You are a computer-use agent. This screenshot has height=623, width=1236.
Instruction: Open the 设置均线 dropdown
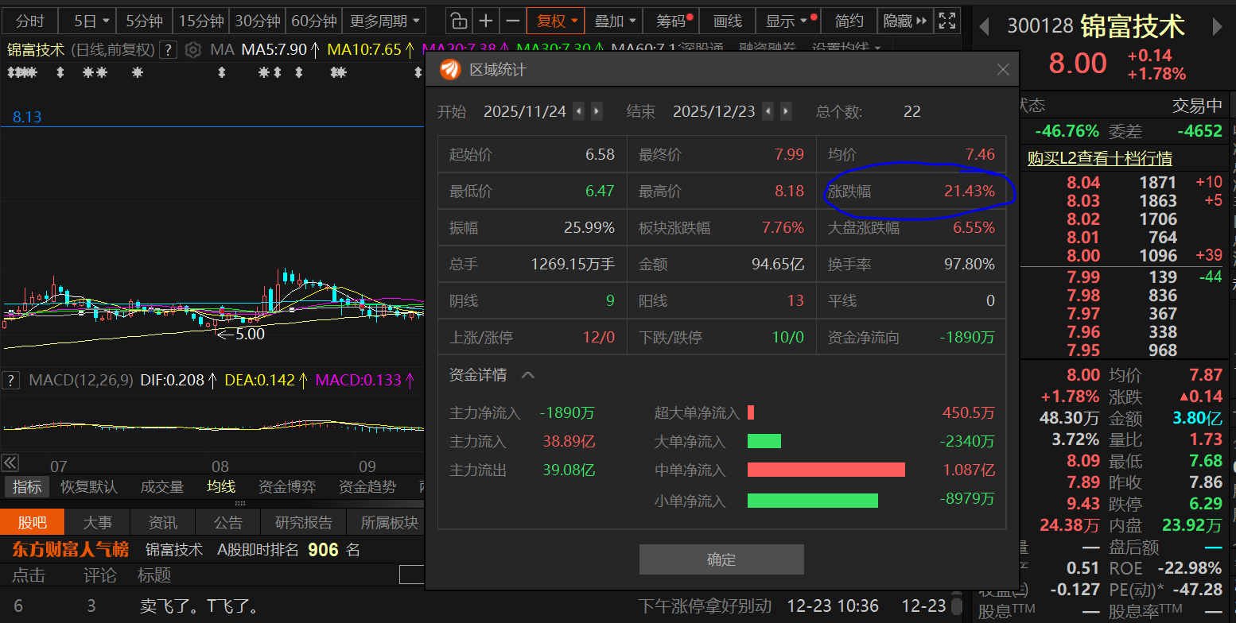pyautogui.click(x=846, y=50)
